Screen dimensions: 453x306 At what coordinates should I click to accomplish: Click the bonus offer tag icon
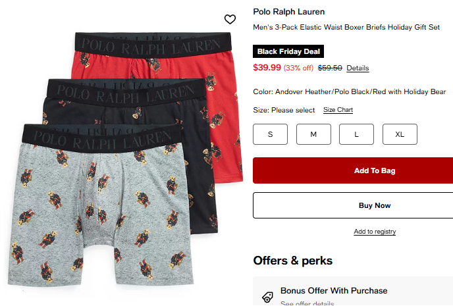(267, 297)
